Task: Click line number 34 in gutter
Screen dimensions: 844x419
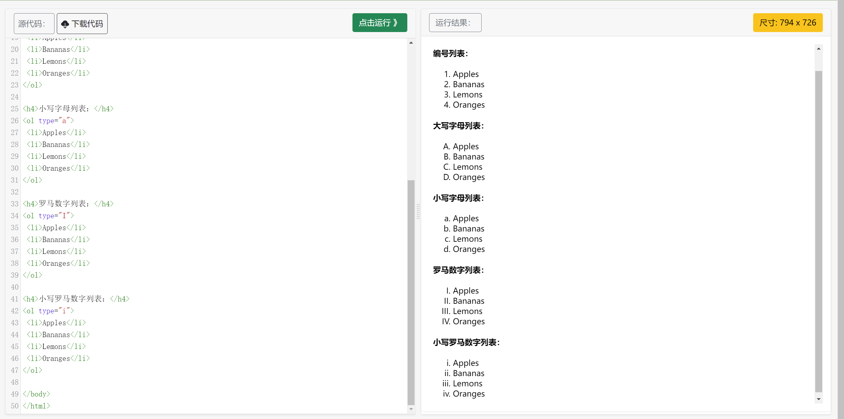Action: click(x=15, y=216)
